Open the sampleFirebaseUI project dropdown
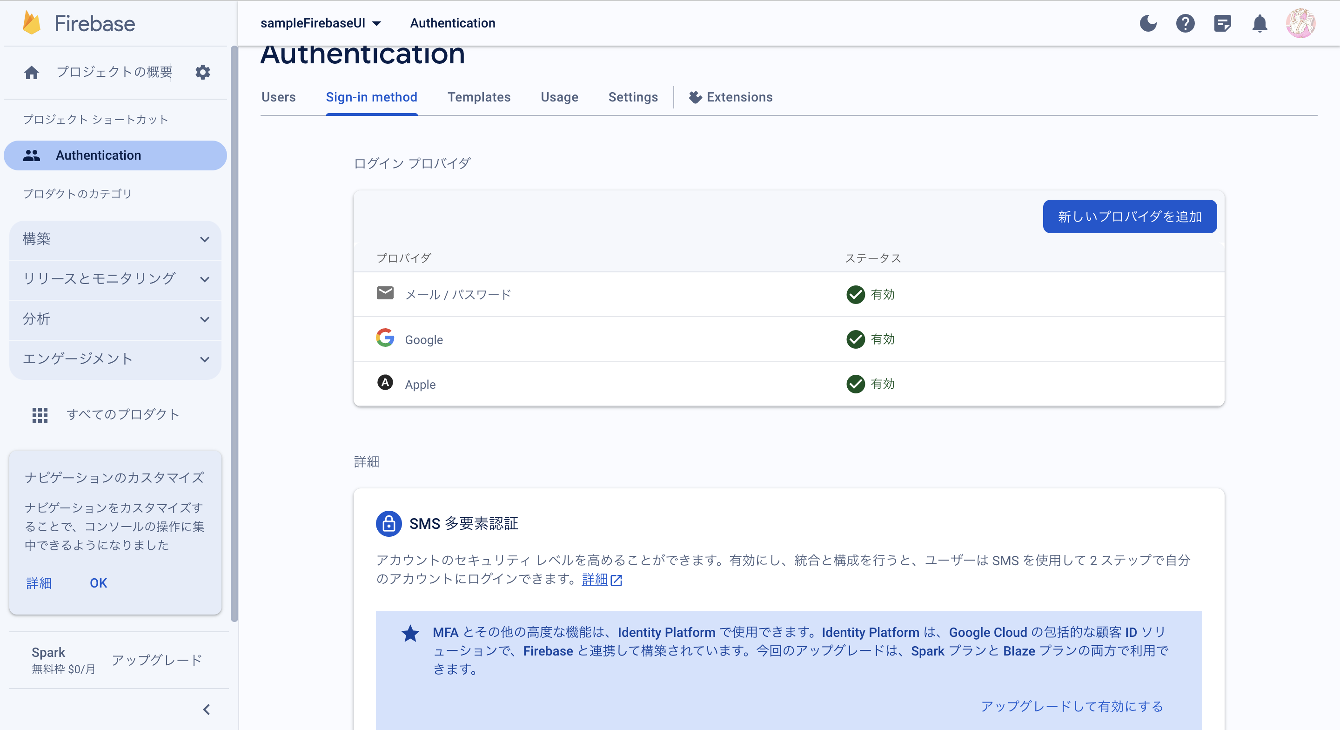Screen dimensions: 1340x730 click(321, 23)
